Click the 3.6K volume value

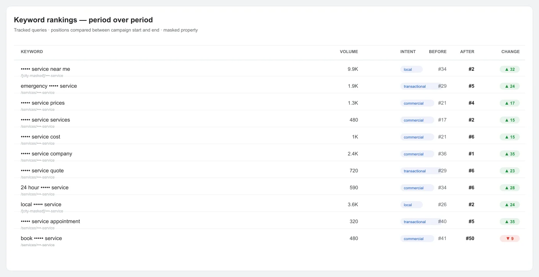tap(353, 205)
